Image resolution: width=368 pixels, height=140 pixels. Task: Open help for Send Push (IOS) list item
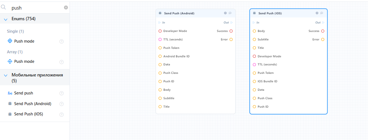click(x=61, y=115)
